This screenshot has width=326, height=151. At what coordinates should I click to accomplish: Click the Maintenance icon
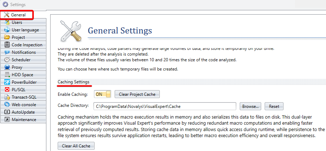tap(7, 119)
